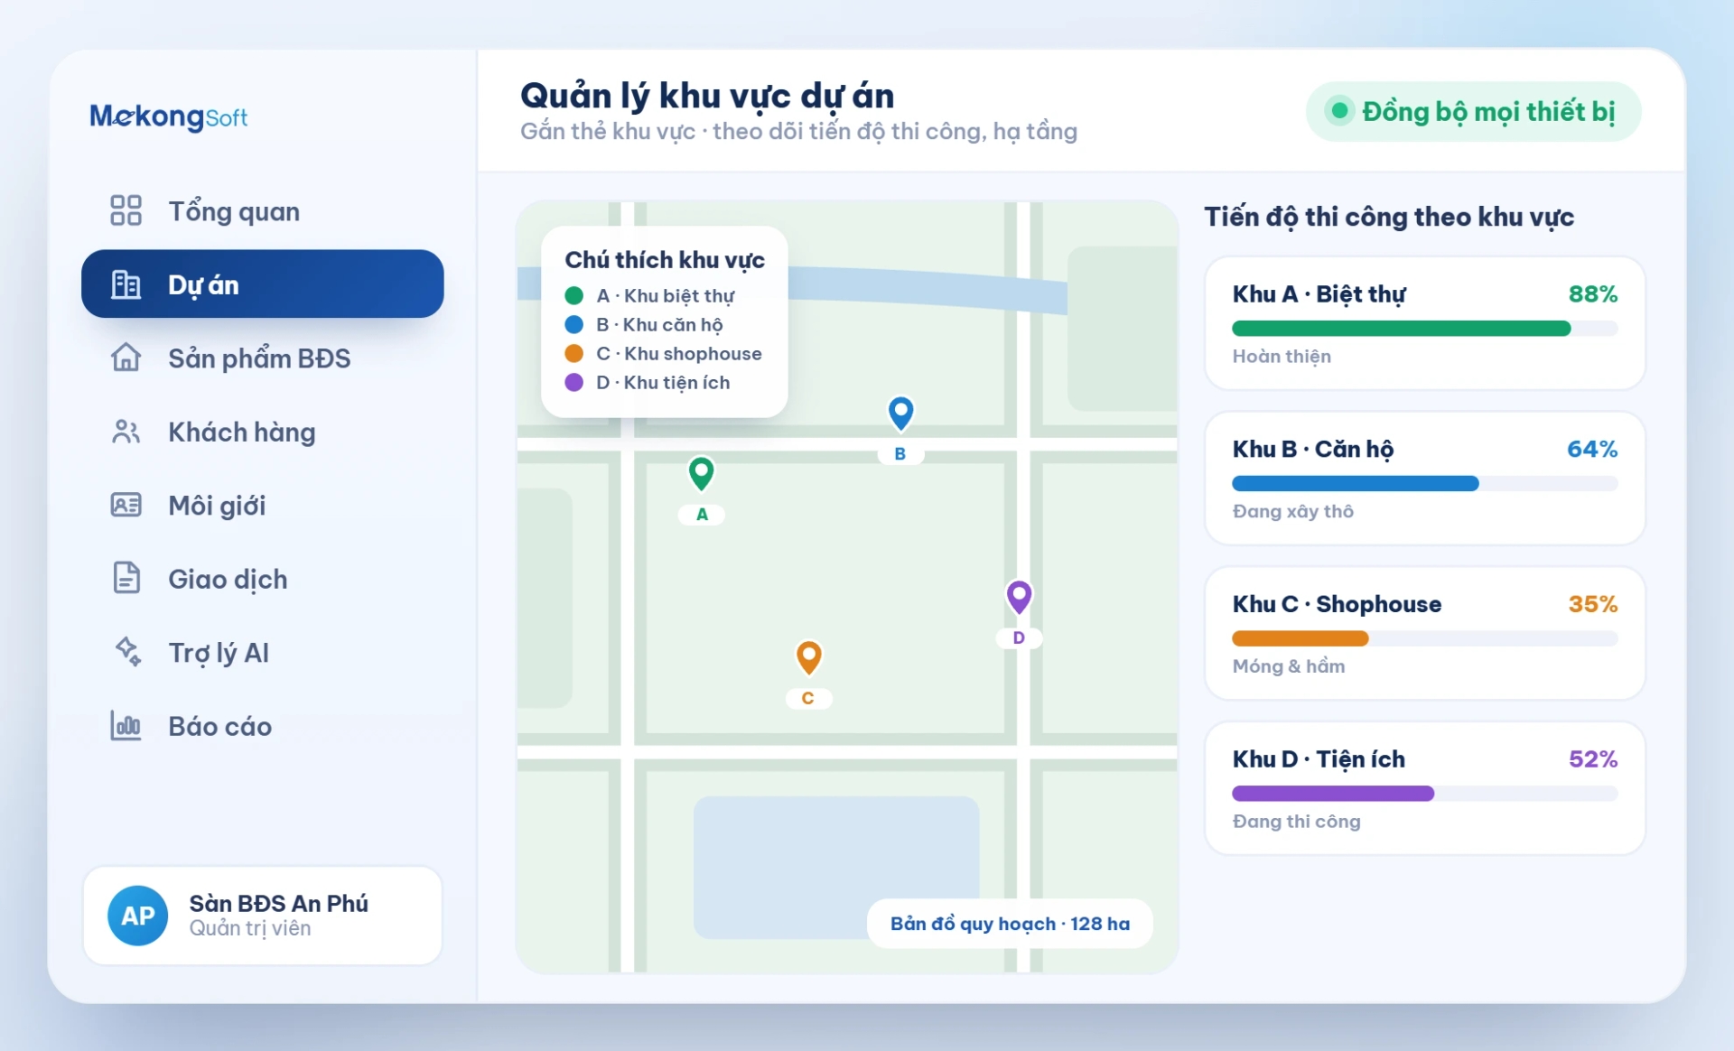Screen dimensions: 1734x1051
Task: Open the Giao dịch section
Action: tap(262, 579)
